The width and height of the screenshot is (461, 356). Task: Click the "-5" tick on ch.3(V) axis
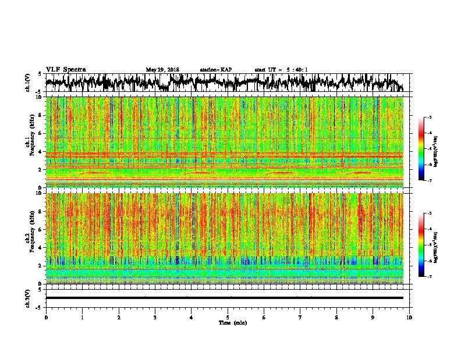tap(40, 308)
